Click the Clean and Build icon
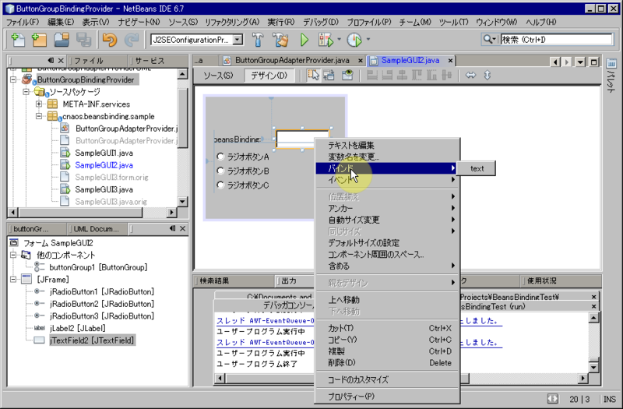The width and height of the screenshot is (623, 409). coord(280,40)
